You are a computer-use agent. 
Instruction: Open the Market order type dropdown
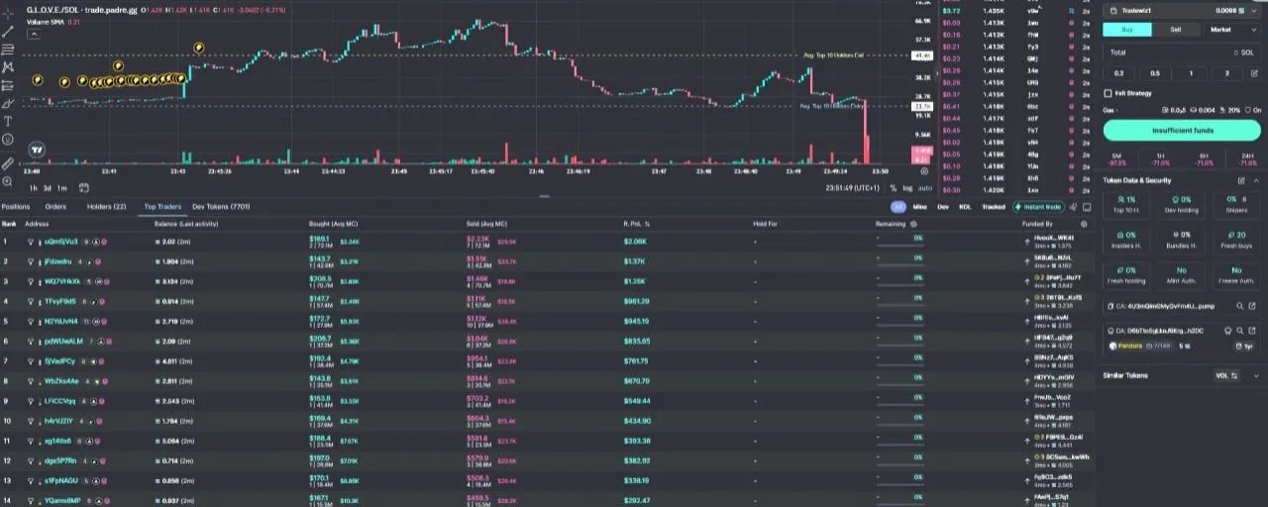tap(1229, 30)
